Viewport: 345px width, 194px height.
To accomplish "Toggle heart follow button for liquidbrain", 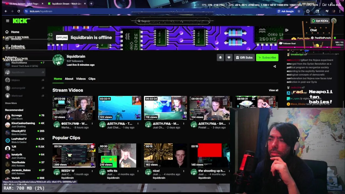I will (229, 57).
